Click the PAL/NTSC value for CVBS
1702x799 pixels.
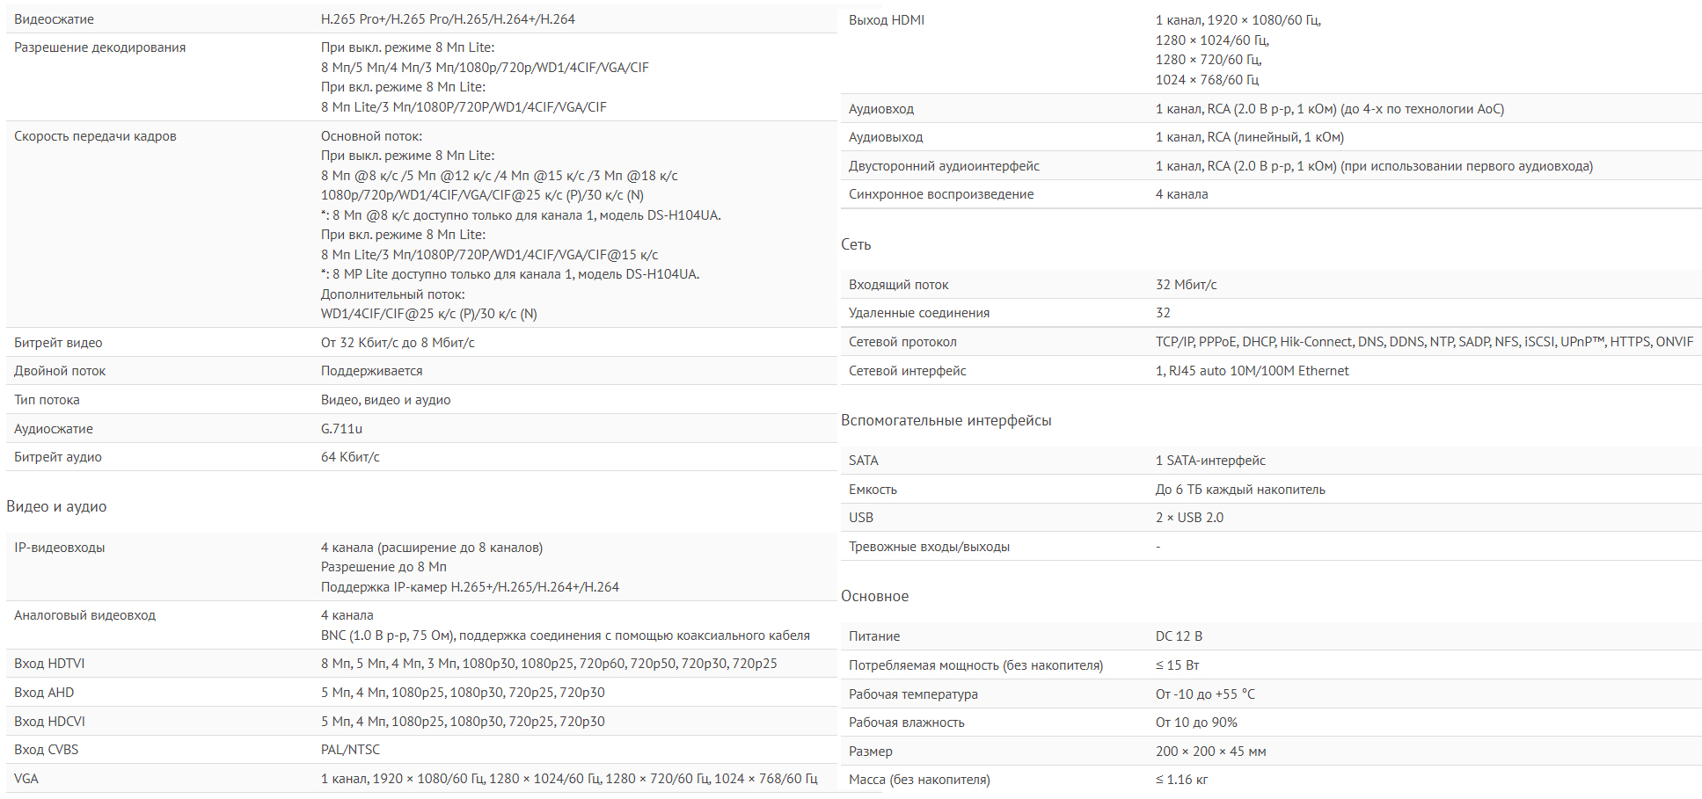tap(350, 750)
